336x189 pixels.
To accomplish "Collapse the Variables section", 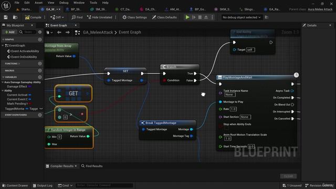I will point(3,77).
